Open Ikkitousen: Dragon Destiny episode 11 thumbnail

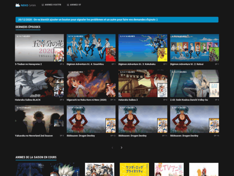pyautogui.click(x=143, y=119)
